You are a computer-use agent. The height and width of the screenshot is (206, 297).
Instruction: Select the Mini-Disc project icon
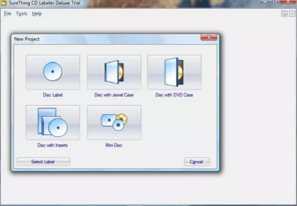point(114,123)
